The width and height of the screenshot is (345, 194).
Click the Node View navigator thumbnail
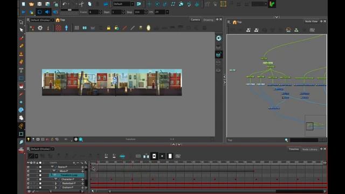click(315, 126)
